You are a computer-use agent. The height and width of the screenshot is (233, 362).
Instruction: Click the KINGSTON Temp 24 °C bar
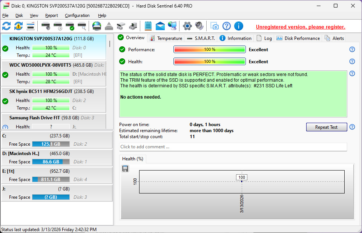[x=51, y=55]
